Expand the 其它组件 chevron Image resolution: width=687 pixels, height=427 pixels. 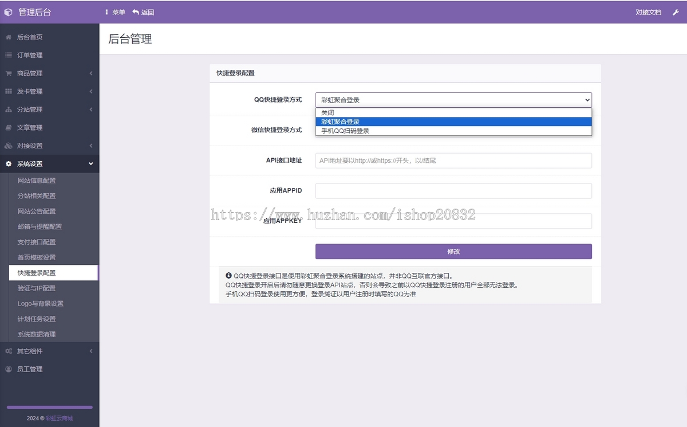(91, 351)
